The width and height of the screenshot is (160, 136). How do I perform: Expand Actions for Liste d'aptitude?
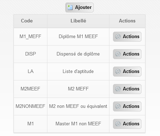127,72
